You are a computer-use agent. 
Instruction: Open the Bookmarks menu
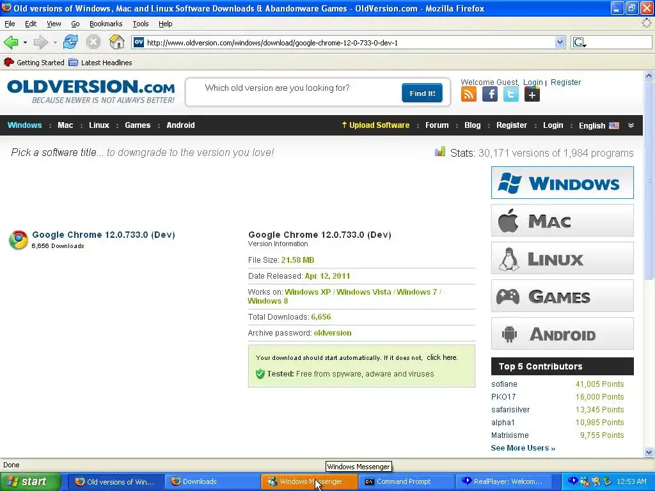[x=106, y=24]
